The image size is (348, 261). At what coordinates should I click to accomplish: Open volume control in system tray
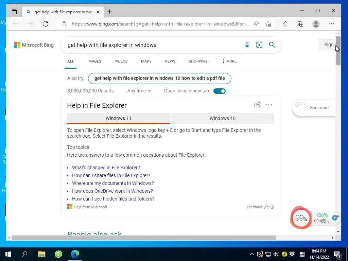(276, 254)
